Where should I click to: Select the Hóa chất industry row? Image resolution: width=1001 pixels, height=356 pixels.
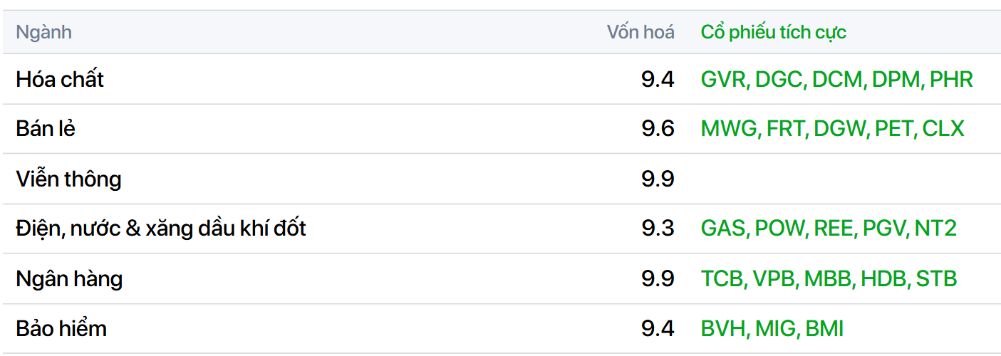tap(60, 79)
